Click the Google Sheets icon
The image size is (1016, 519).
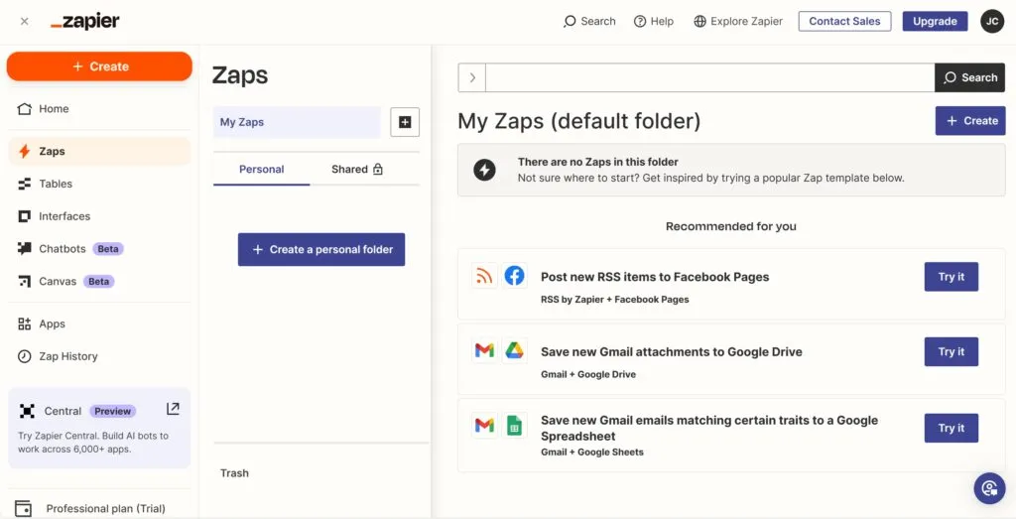pyautogui.click(x=515, y=425)
